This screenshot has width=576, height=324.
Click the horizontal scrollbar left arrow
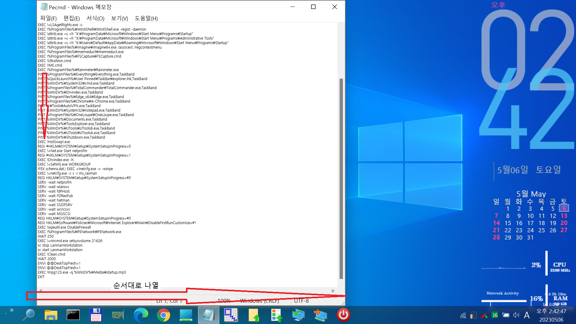tap(40, 291)
